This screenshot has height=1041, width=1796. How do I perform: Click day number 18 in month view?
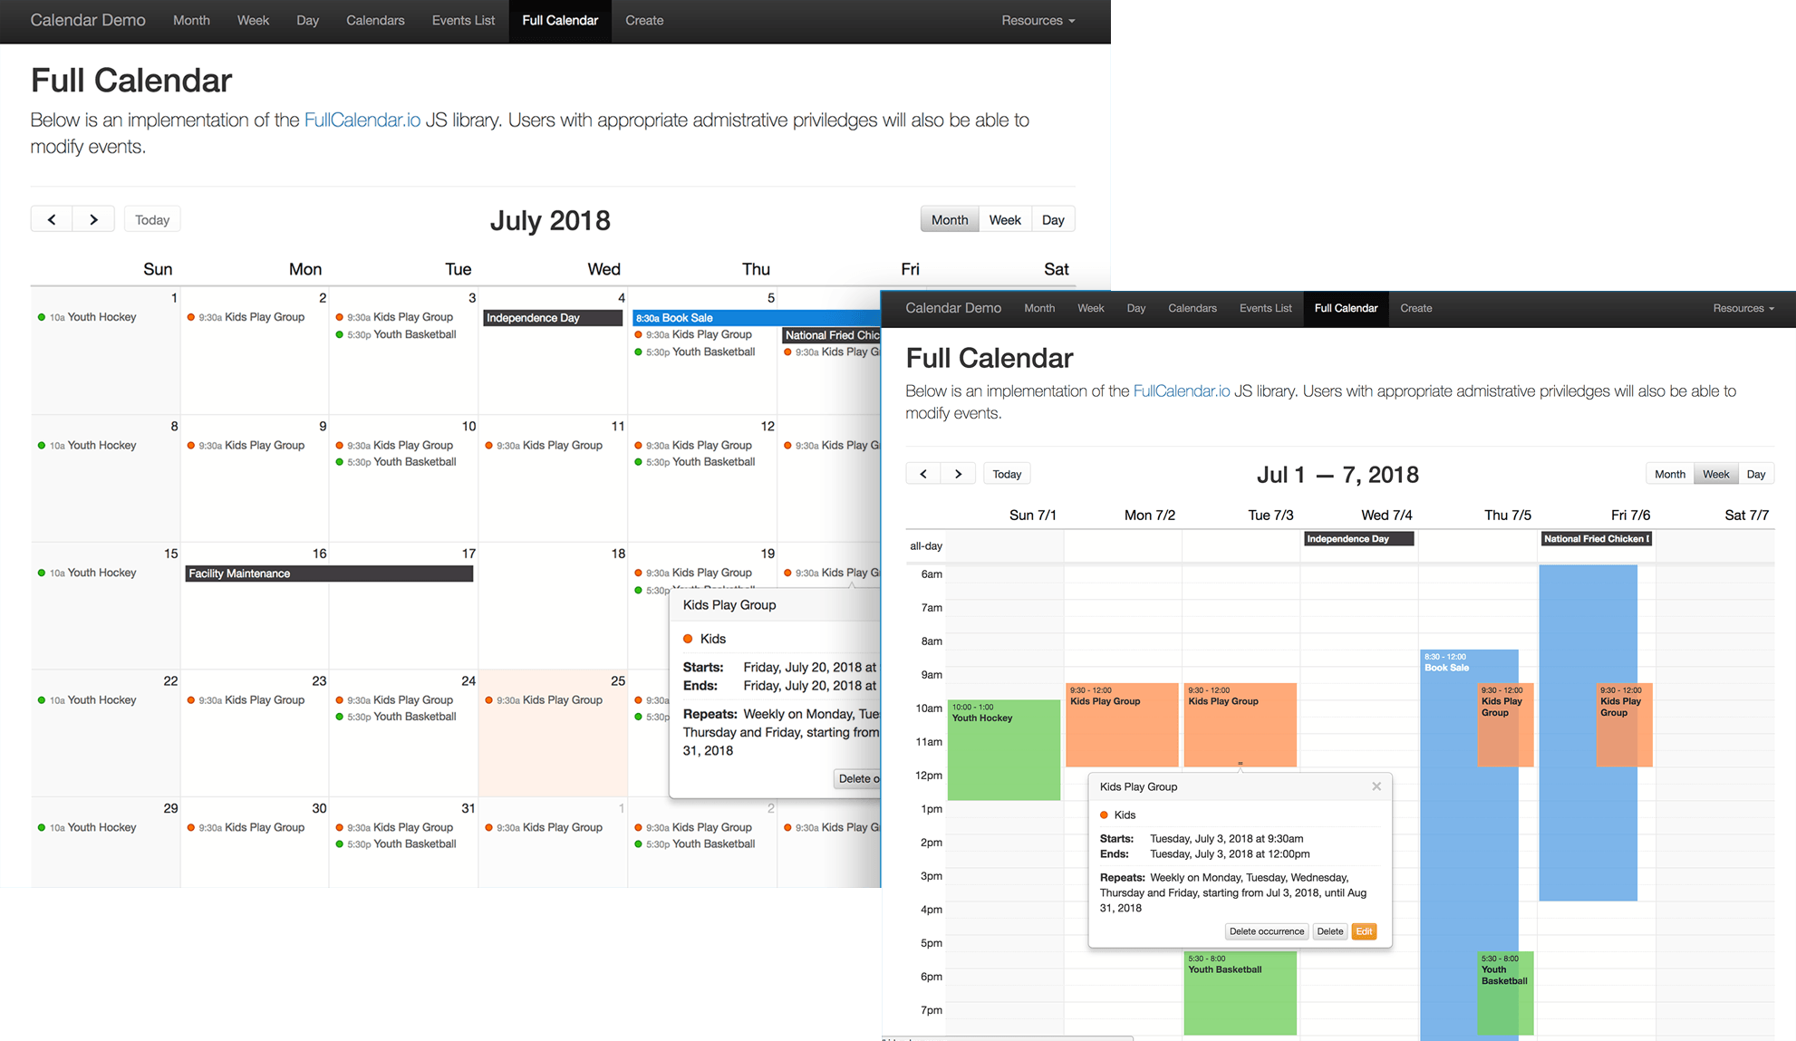618,554
